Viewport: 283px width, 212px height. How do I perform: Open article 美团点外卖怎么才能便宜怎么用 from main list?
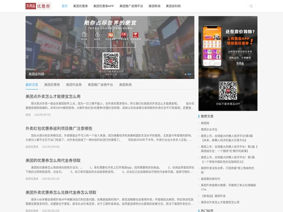point(53,97)
